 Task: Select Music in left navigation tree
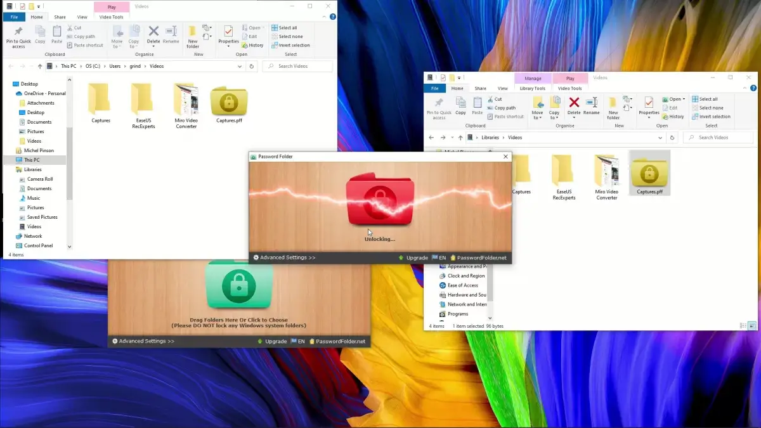[x=29, y=198]
